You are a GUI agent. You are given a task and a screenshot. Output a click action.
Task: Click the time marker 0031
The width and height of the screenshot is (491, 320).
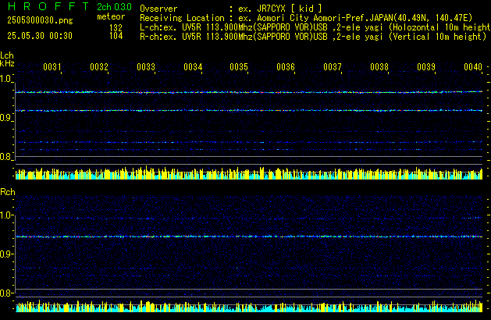(52, 67)
